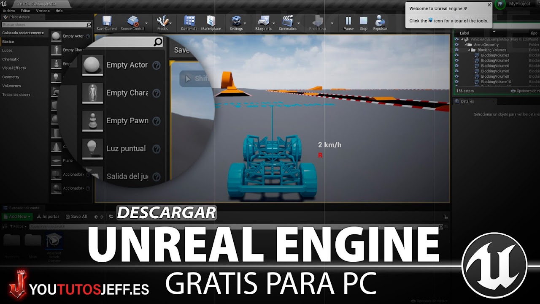Collapse the Blocking Volumes folder

[469, 50]
